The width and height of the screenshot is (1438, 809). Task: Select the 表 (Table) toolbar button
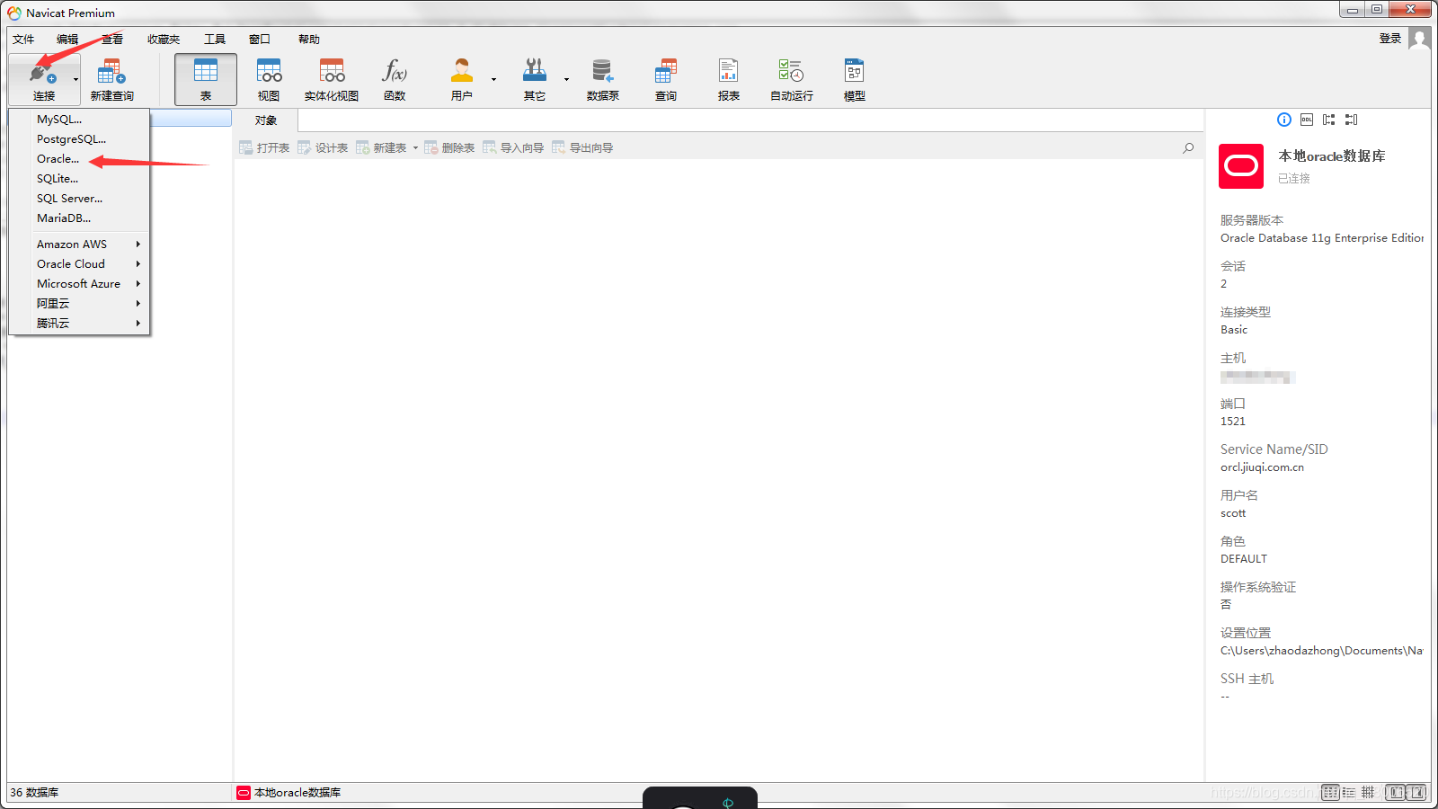click(x=206, y=79)
